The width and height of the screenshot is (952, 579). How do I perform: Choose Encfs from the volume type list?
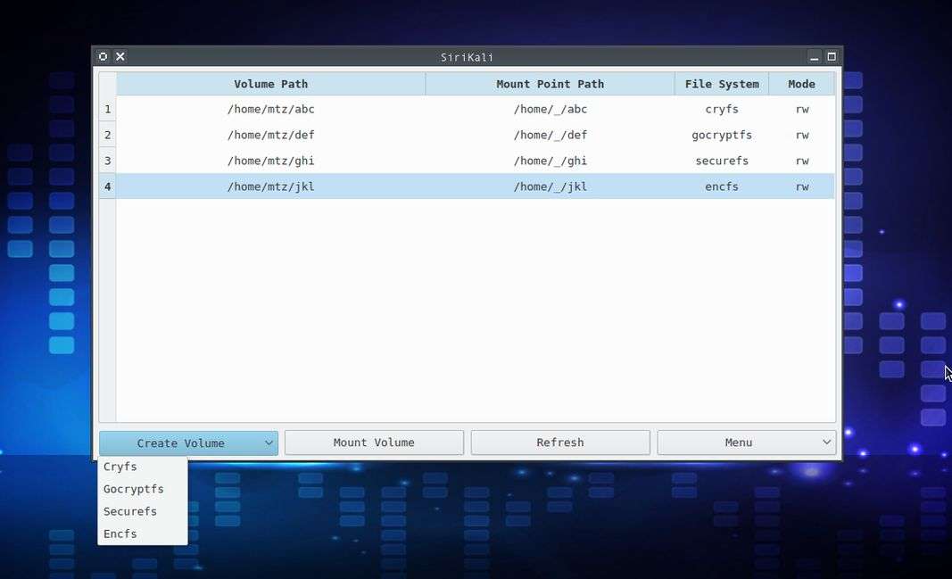point(120,534)
